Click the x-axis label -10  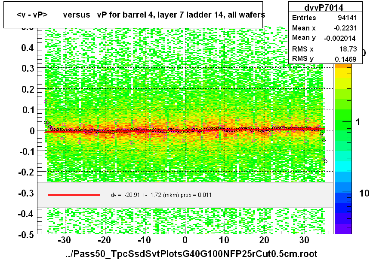(144, 240)
